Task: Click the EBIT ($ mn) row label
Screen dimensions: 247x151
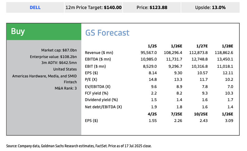Action: point(95,66)
